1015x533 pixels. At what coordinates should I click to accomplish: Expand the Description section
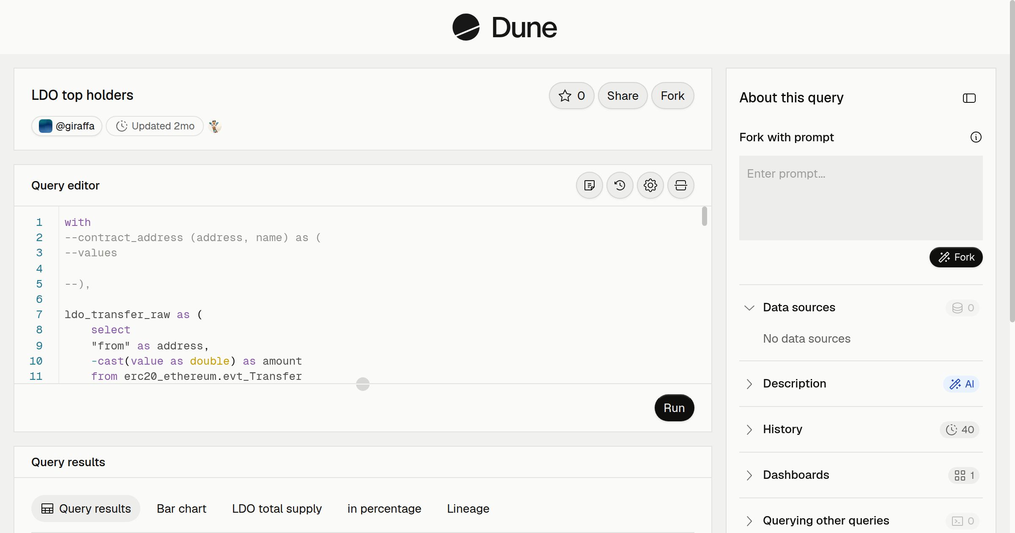[x=749, y=384]
